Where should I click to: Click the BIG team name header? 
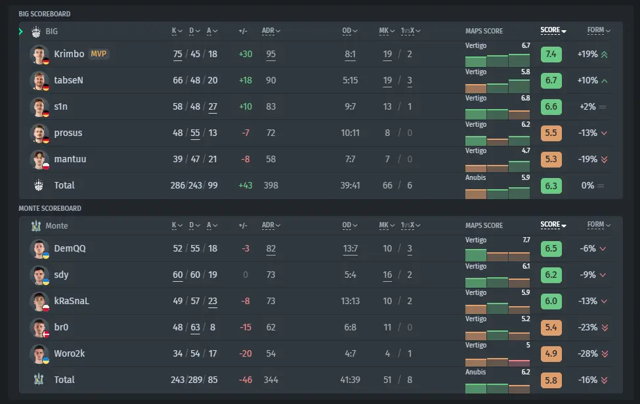51,32
